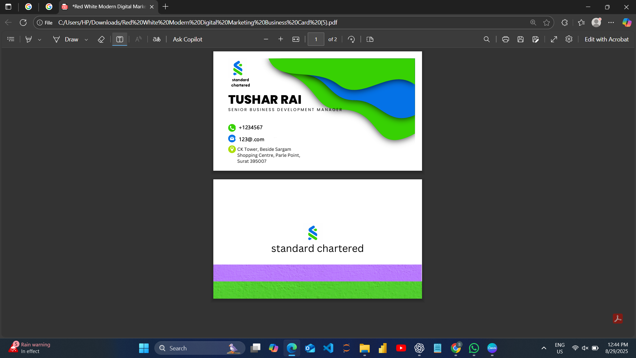
Task: Open a new browser tab
Action: [x=166, y=7]
